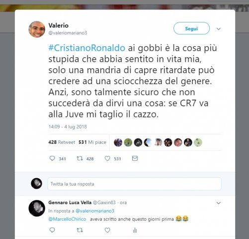
Task: Retweet Valerio's tweet via the retweet icon
Action: tap(80, 158)
